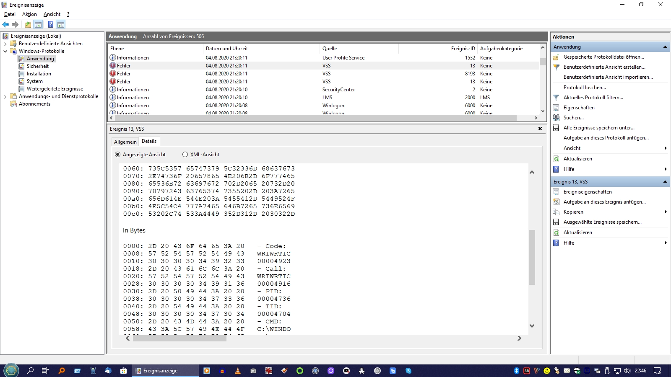
Task: Click Protokoll löschen action
Action: pos(585,88)
